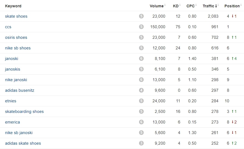Click SERP badge numbered 4 for adidas busenitz
The image size is (244, 149).
(141, 90)
